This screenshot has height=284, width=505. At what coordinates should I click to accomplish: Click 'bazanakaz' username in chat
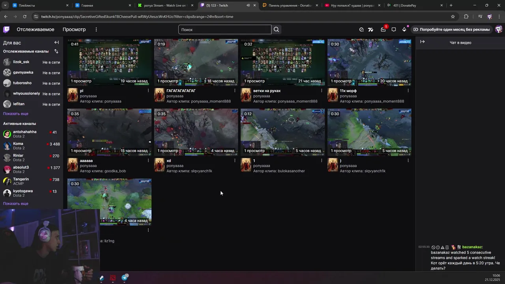pyautogui.click(x=472, y=247)
